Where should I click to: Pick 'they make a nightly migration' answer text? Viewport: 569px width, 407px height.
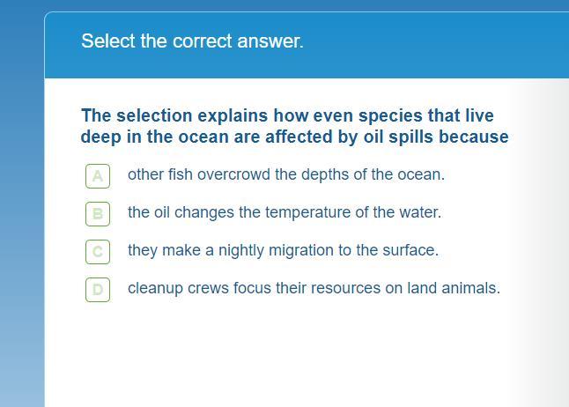coord(283,250)
